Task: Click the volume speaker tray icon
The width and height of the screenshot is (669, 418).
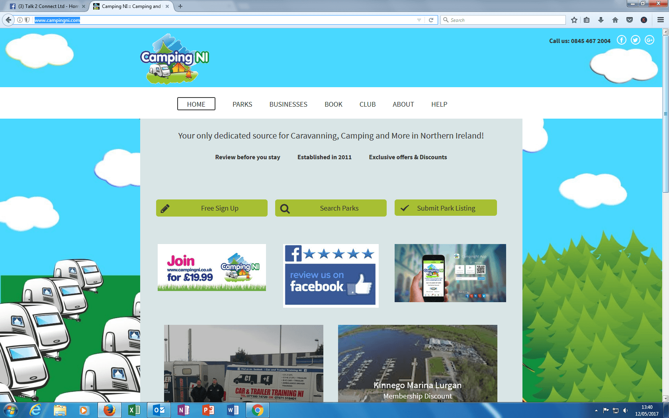Action: click(x=625, y=410)
